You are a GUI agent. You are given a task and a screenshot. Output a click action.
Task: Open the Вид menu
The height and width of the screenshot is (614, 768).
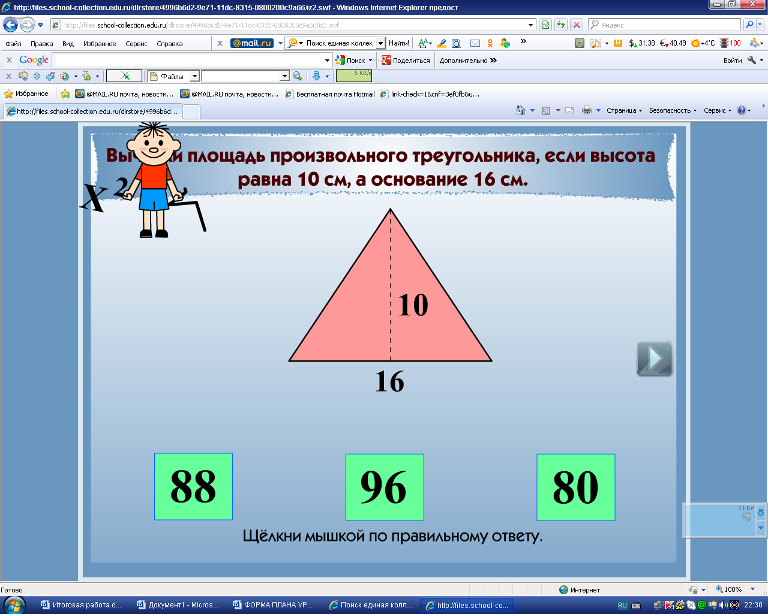click(x=68, y=44)
